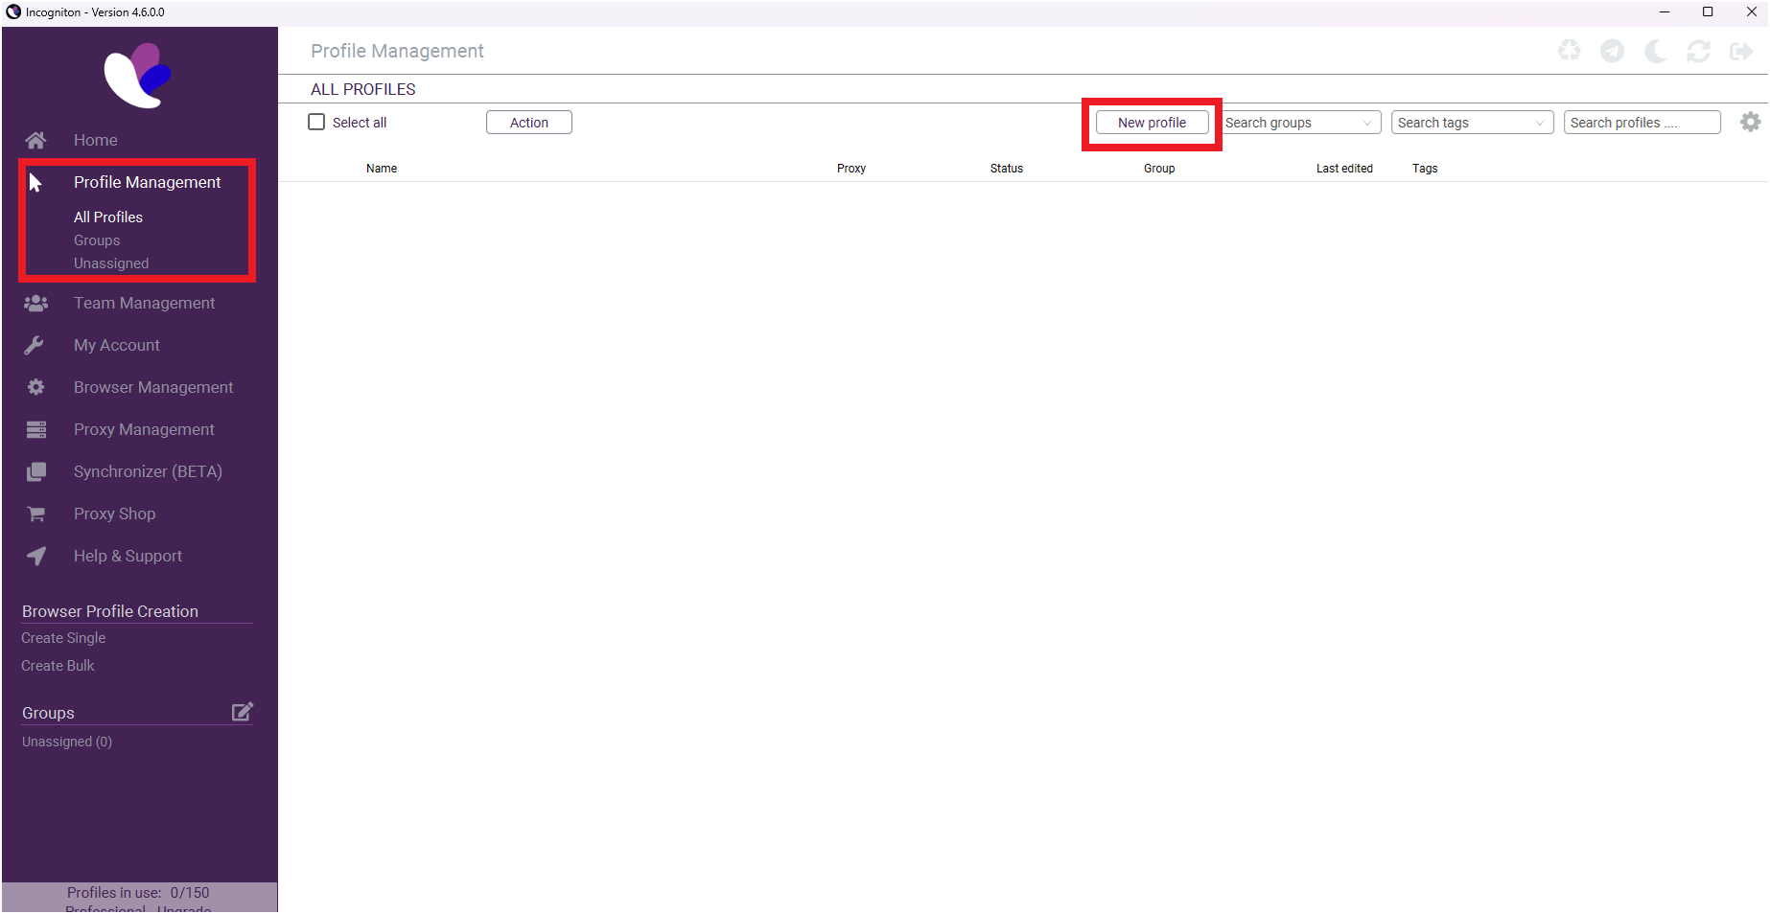
Task: Open Unassigned under Profile Management
Action: pos(111,263)
